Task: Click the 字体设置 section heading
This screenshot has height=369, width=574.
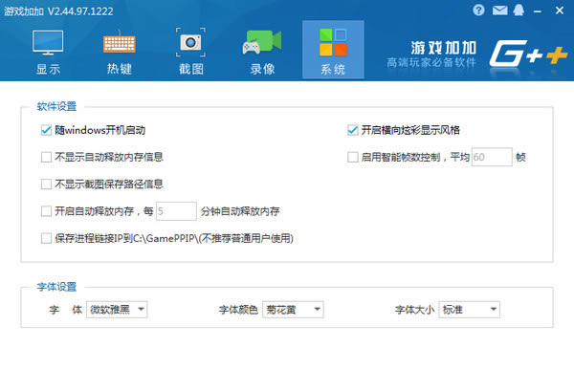Action: pyautogui.click(x=56, y=287)
